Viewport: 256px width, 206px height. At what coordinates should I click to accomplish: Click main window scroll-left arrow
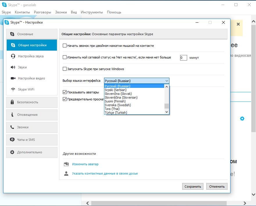(88, 203)
